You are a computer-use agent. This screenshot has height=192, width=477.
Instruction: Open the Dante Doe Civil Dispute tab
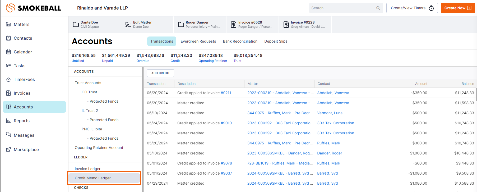pyautogui.click(x=95, y=25)
